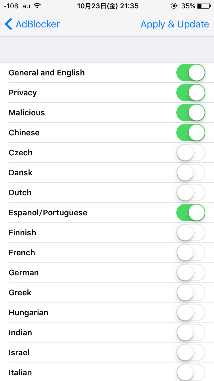Tap the date and time in status bar
214x381 pixels.
pyautogui.click(x=108, y=6)
